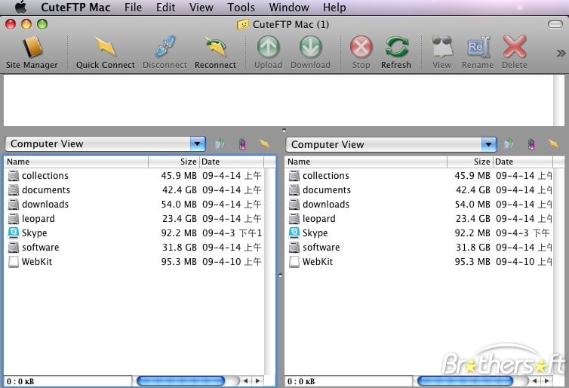Click the left pane purple bookmark icon
The height and width of the screenshot is (388, 569).
click(x=242, y=144)
